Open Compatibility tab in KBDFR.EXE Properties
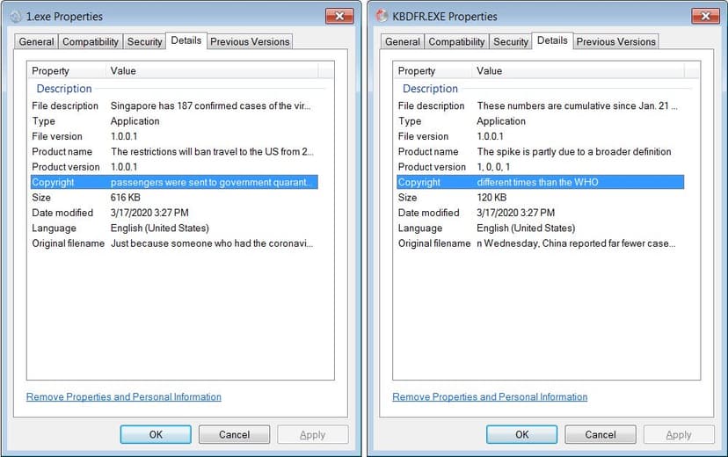Image resolution: width=728 pixels, height=457 pixels. pyautogui.click(x=456, y=42)
